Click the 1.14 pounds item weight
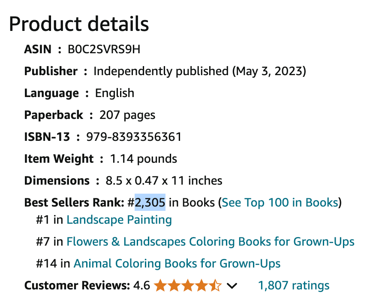The width and height of the screenshot is (373, 298). click(143, 159)
